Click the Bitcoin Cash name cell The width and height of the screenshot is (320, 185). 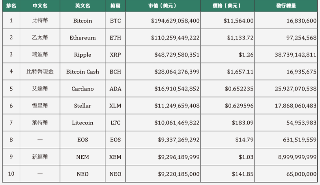pyautogui.click(x=82, y=72)
